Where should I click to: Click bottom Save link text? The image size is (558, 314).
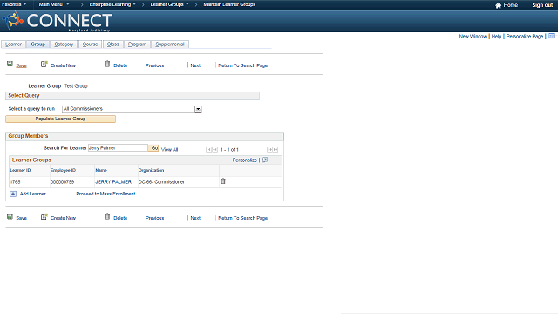click(x=21, y=218)
